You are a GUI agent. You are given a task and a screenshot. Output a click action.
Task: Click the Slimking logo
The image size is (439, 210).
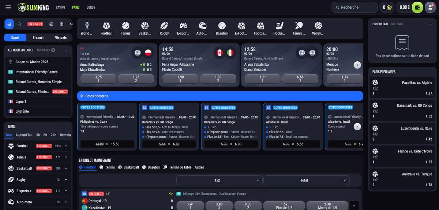[x=34, y=7]
